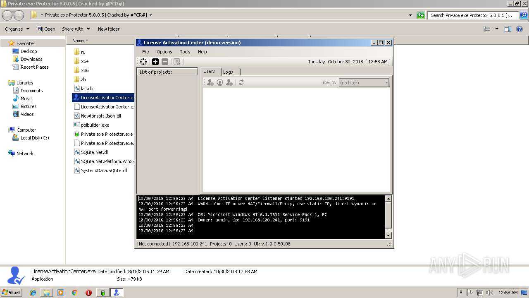Click the connect/lifebuoy icon in License Activation Center toolbar
Image resolution: width=529 pixels, height=298 pixels.
(143, 62)
